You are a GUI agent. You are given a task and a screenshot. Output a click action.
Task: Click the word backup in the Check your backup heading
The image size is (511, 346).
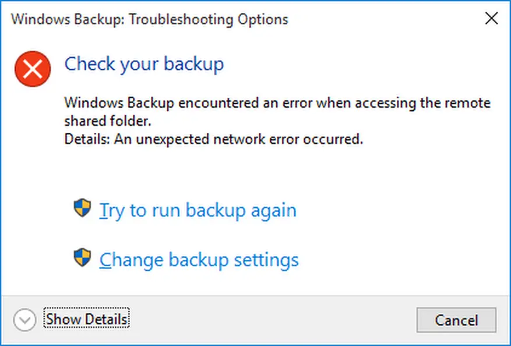(193, 64)
